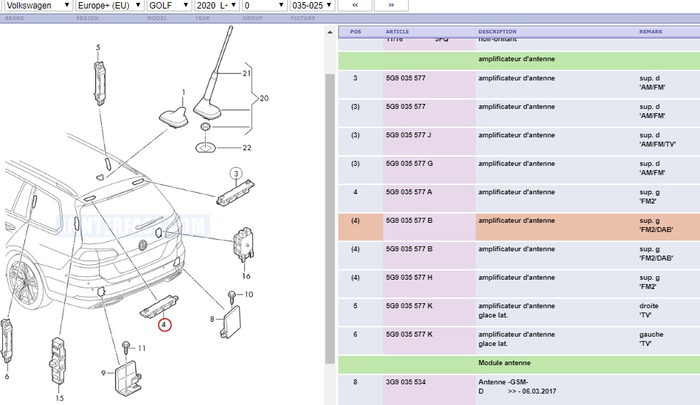
Task: Open the GOLF model dropdown
Action: coord(169,6)
